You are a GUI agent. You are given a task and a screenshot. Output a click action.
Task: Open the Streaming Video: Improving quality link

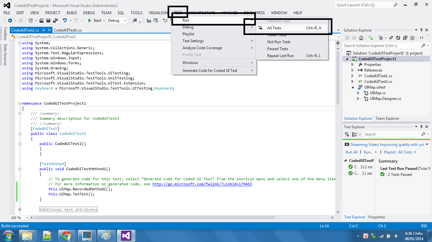pyautogui.click(x=387, y=145)
